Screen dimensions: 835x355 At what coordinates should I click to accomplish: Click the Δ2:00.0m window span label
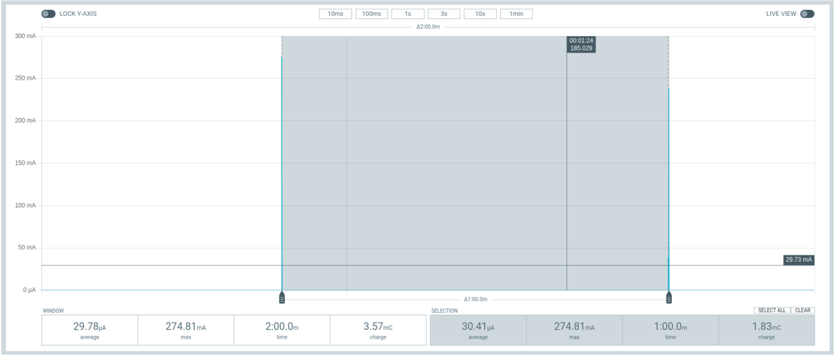click(428, 27)
